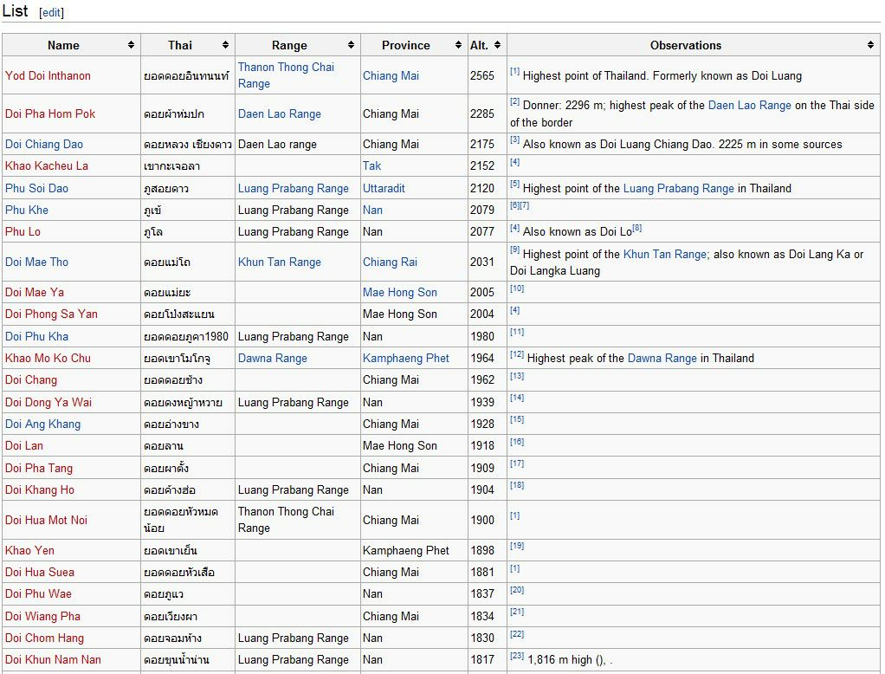
Task: Sort table by Range column arrows
Action: tap(351, 45)
